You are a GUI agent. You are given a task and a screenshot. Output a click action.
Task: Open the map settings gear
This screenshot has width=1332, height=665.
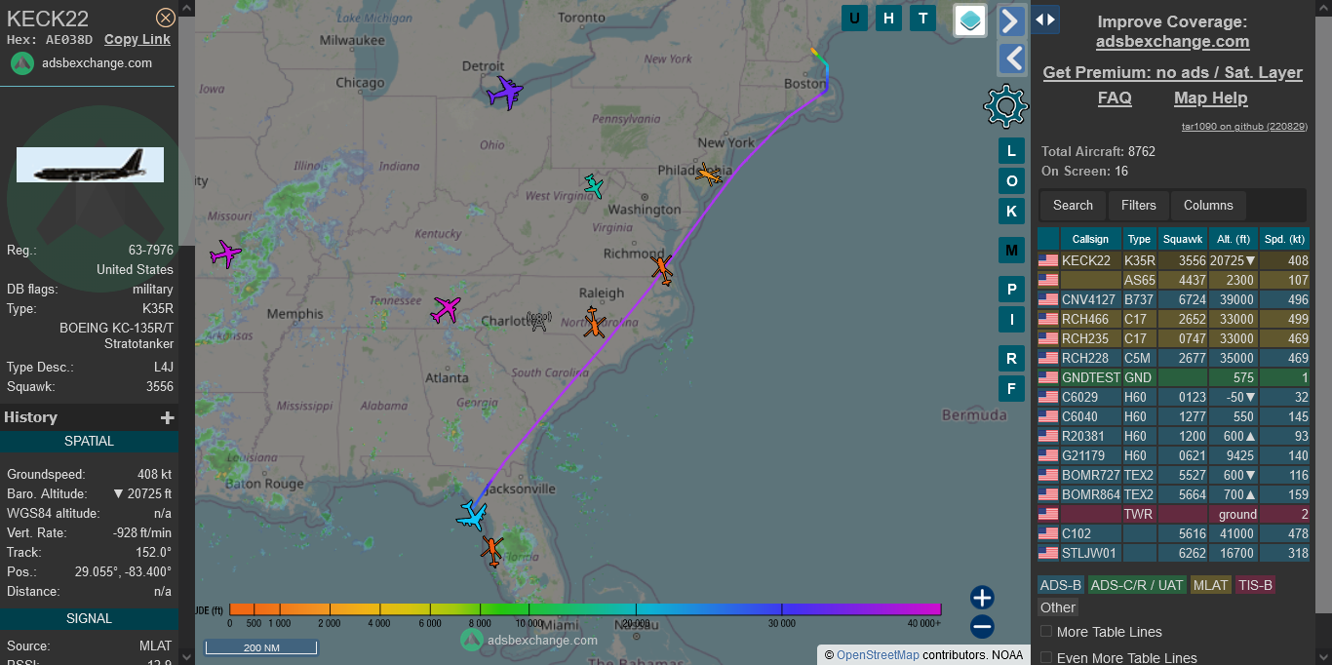coord(1006,106)
